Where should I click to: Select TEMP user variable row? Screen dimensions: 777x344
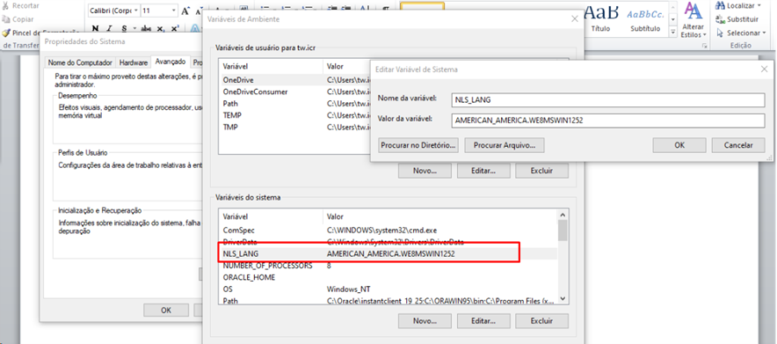(294, 115)
